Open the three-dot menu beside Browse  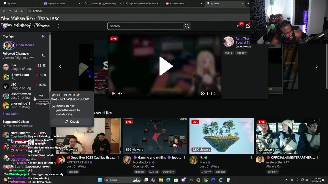[x=58, y=26]
